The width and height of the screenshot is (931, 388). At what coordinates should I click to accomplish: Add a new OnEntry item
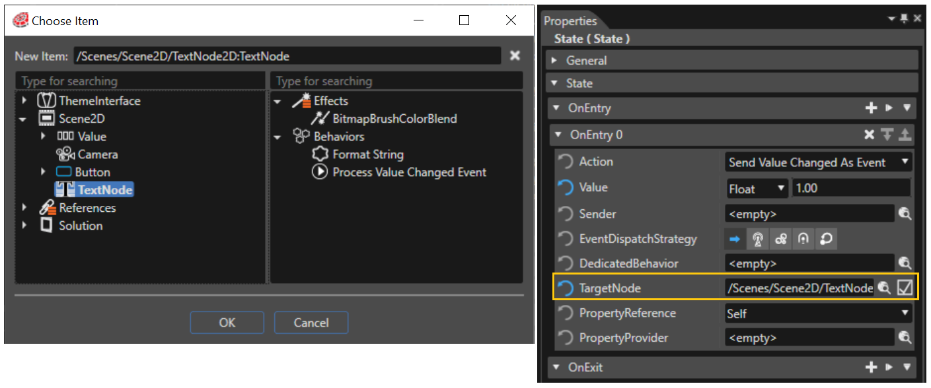[x=871, y=108]
